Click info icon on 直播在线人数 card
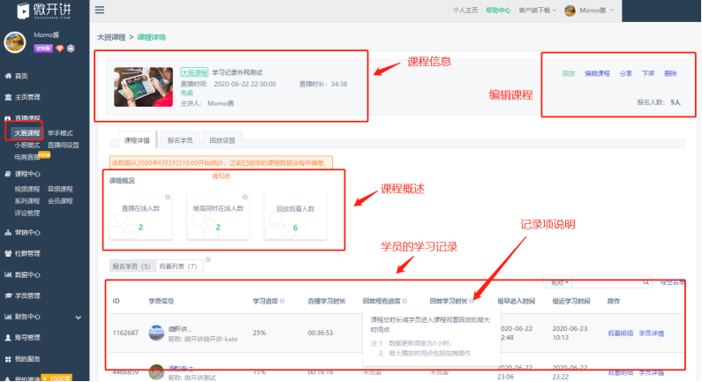This screenshot has height=382, width=702. 165,197
